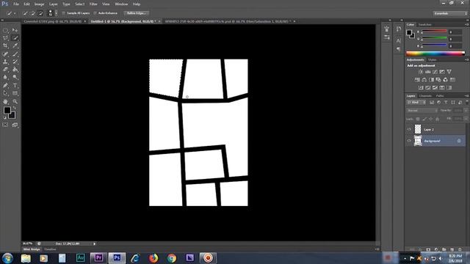
Task: Select the Pen tool
Action: pyautogui.click(x=5, y=86)
